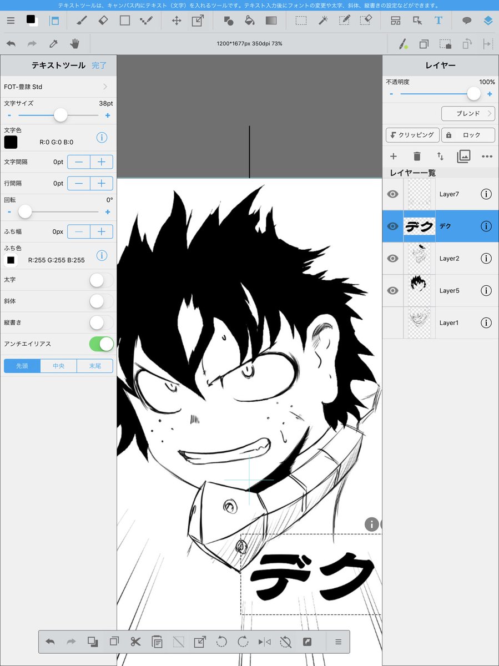Screen dimensions: 499x666
Task: Tap 完了 to finish text tool
Action: point(99,65)
